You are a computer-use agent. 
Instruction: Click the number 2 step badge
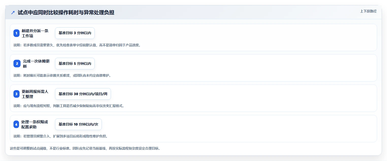[17, 64]
